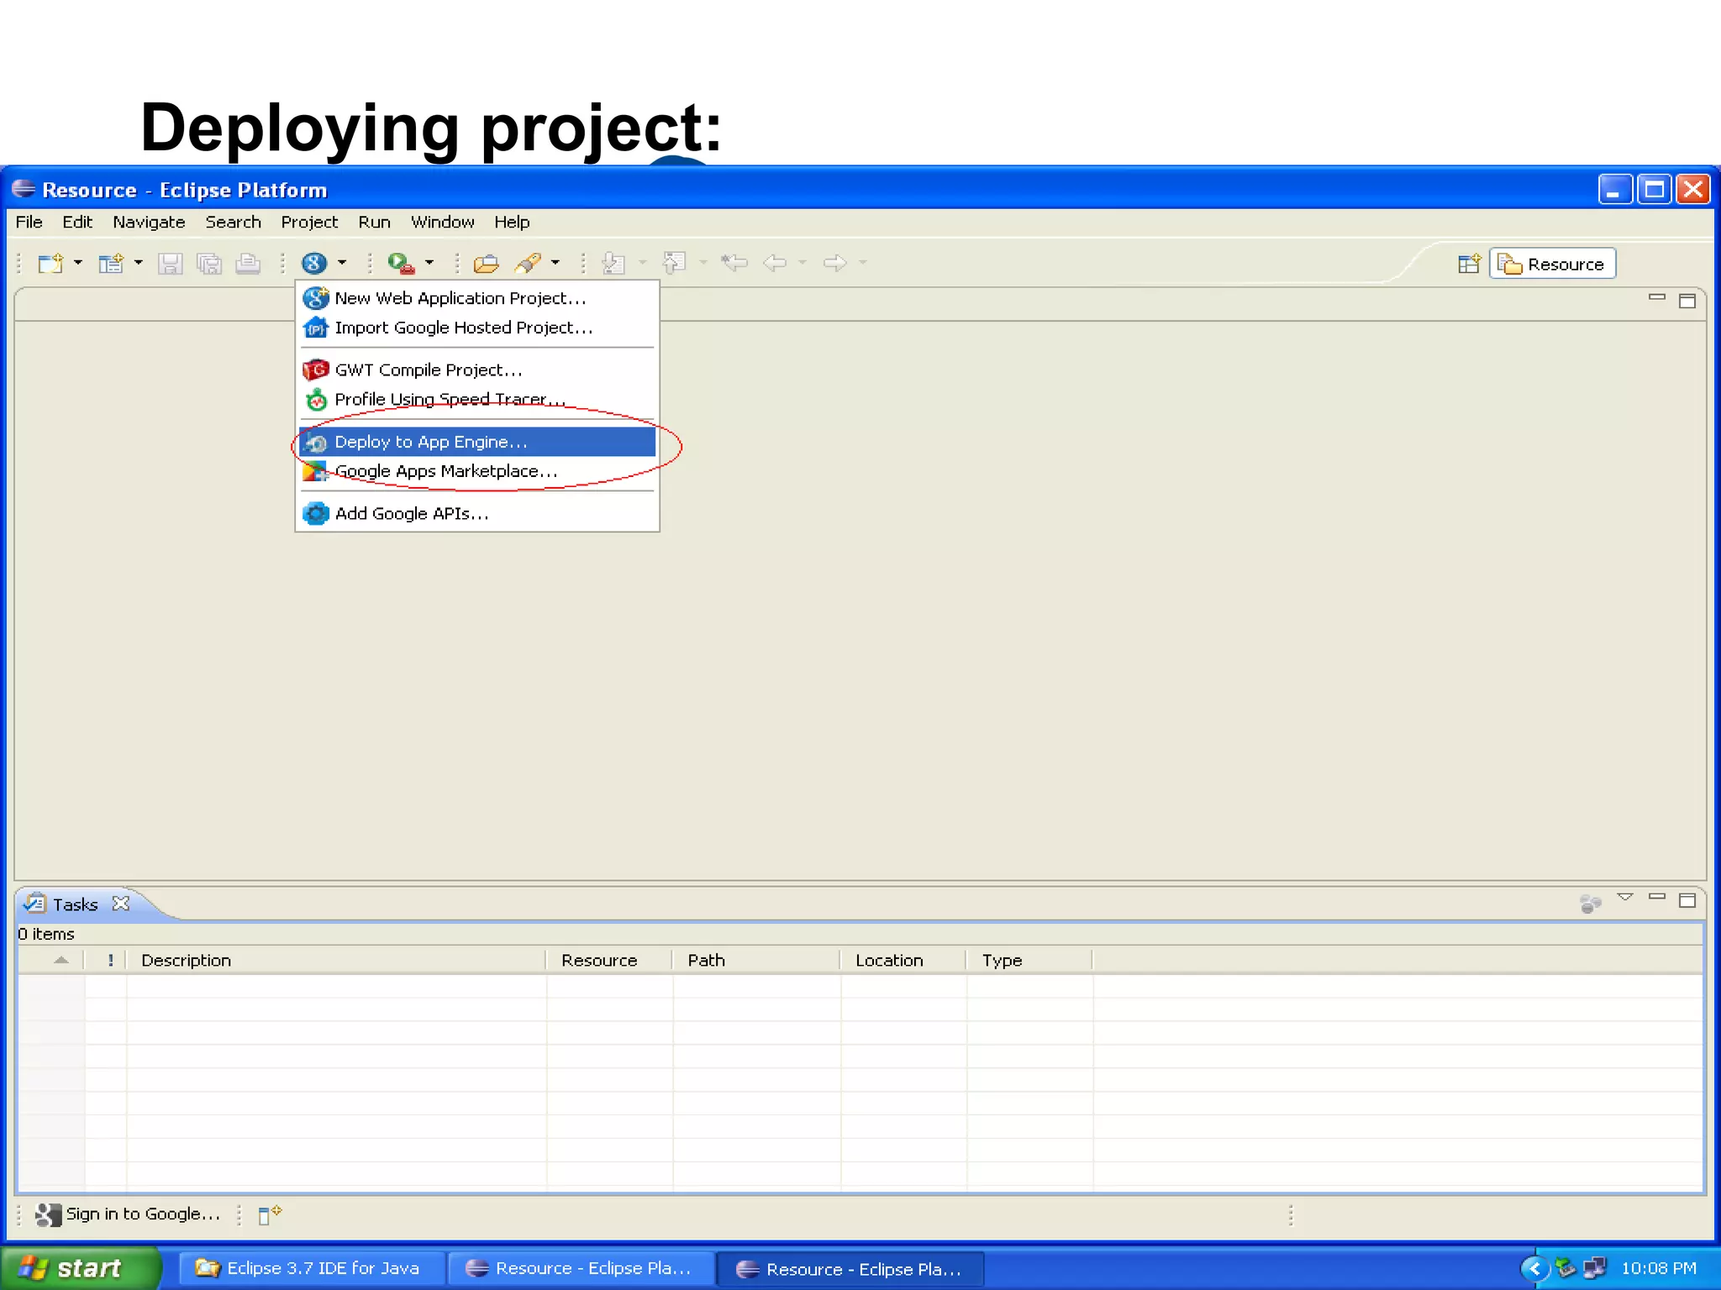Open the Help menu

(512, 222)
